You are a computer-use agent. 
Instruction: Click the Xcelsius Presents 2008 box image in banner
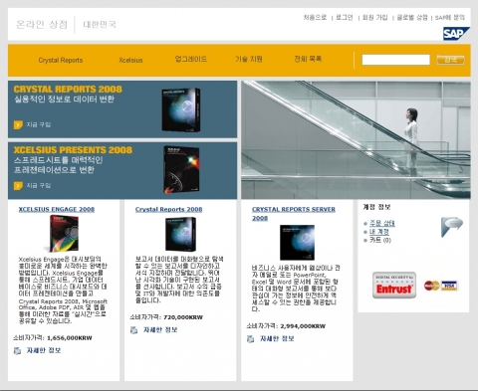pos(181,170)
